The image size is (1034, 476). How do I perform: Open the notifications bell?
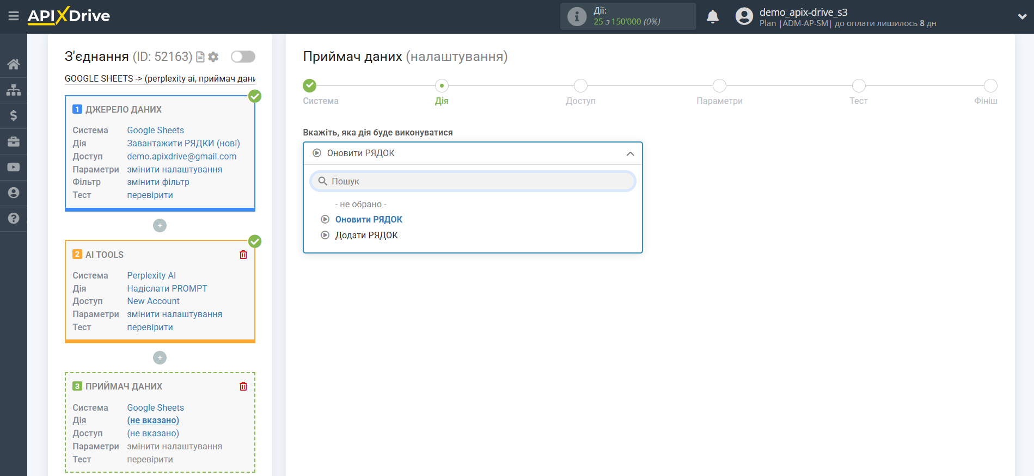[x=713, y=16]
